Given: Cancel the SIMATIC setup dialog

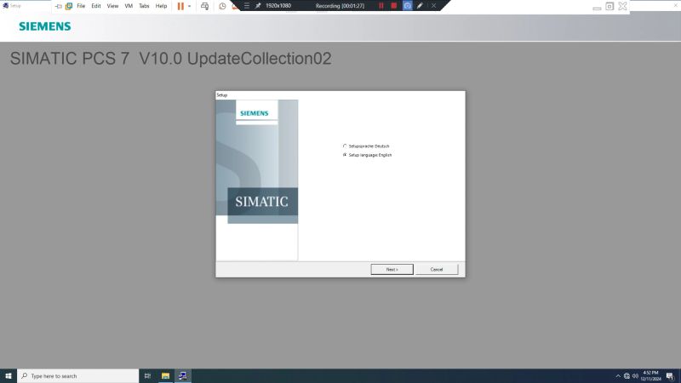Looking at the screenshot, I should pos(437,269).
